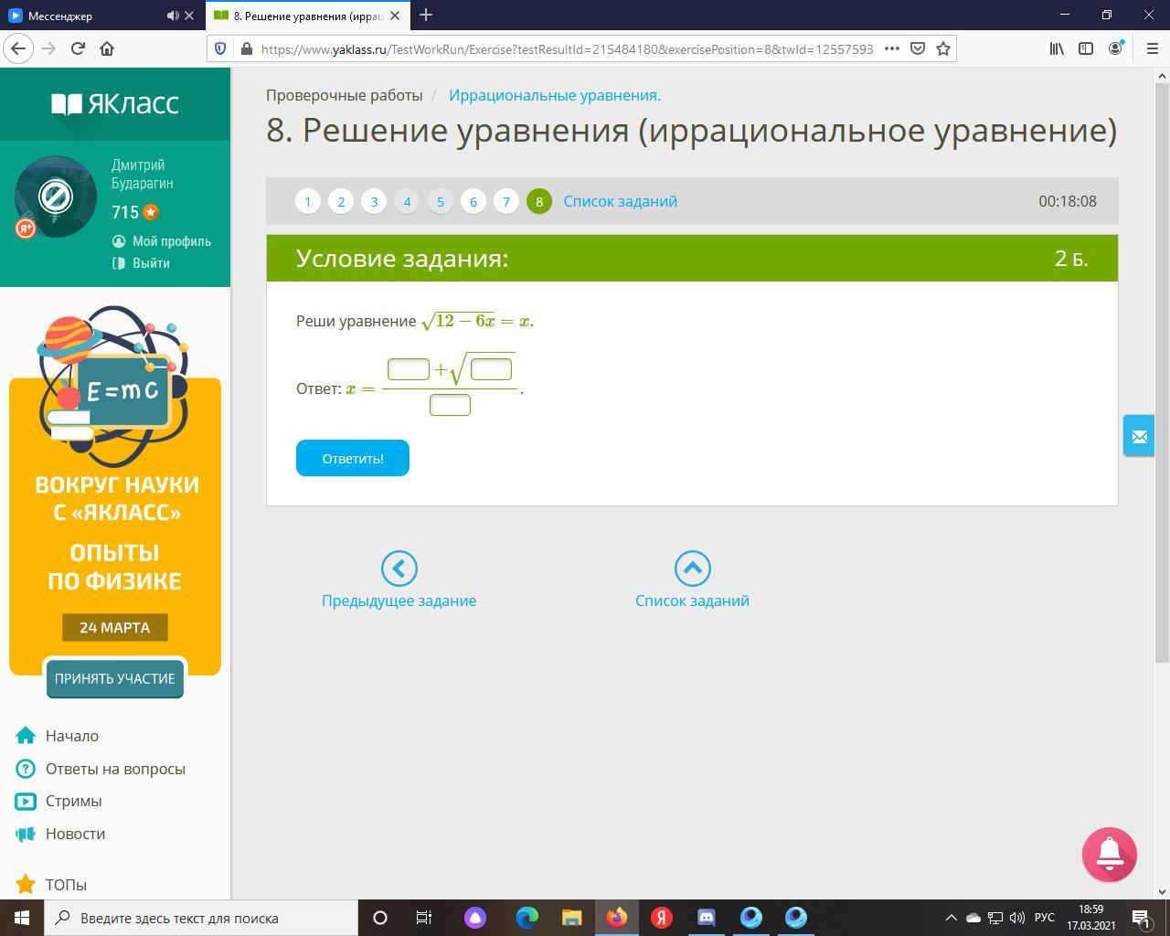Click the tracking protection shield icon
The image size is (1170, 936).
coord(221,48)
